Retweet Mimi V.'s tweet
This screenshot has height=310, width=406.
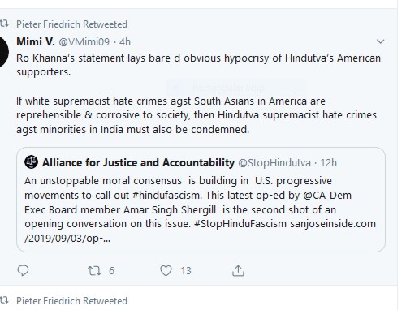(94, 271)
